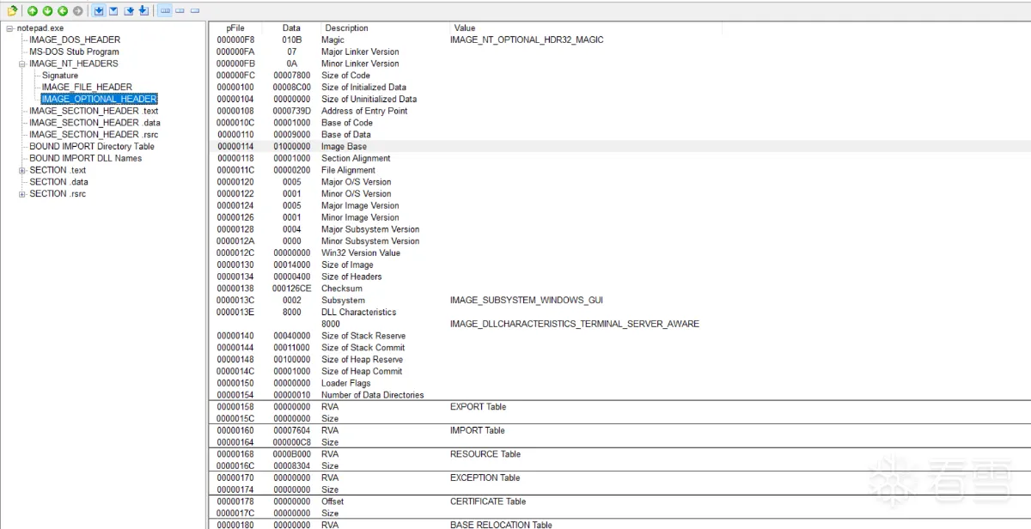The width and height of the screenshot is (1031, 529).
Task: Select the single-segment width toolbar icon
Action: point(195,11)
